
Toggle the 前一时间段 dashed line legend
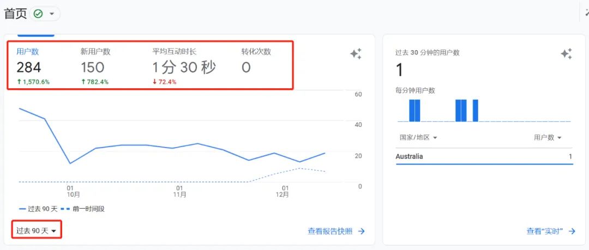(x=82, y=209)
